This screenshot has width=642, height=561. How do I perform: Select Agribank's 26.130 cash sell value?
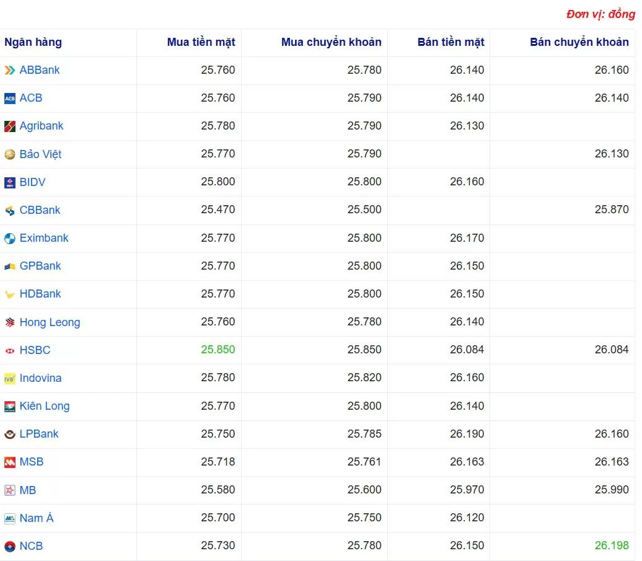(x=467, y=126)
